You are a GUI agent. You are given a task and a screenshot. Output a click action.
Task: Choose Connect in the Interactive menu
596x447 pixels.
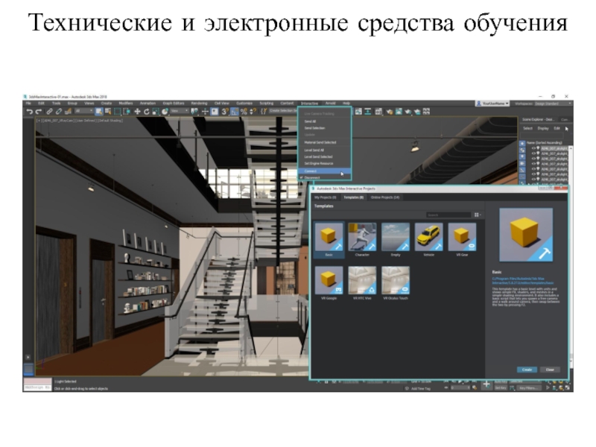tap(311, 171)
